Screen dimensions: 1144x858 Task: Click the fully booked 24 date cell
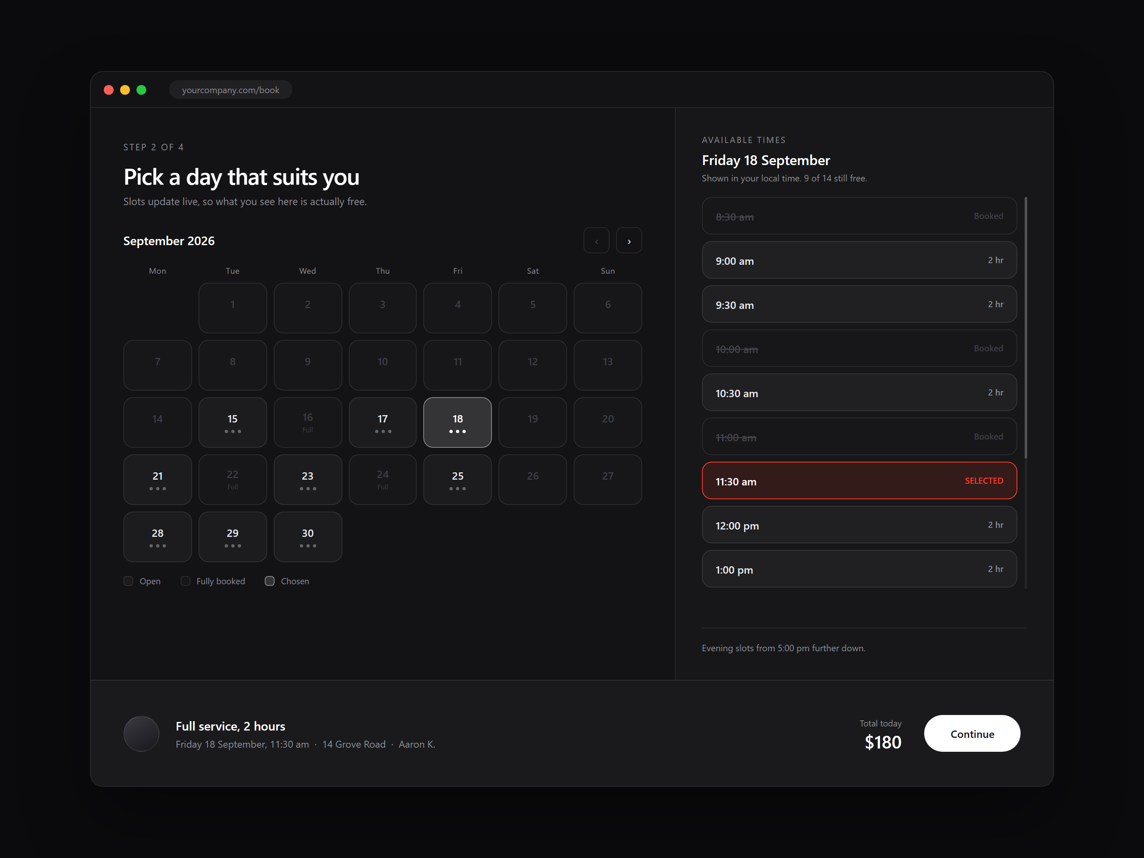(x=383, y=479)
